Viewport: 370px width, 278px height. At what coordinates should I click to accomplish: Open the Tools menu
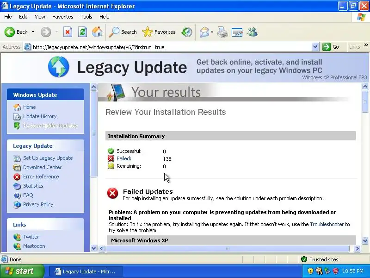86,17
